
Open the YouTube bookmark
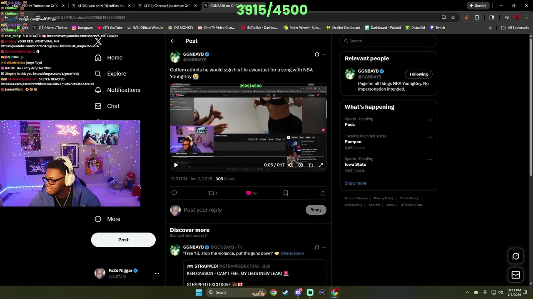pyautogui.click(x=110, y=28)
